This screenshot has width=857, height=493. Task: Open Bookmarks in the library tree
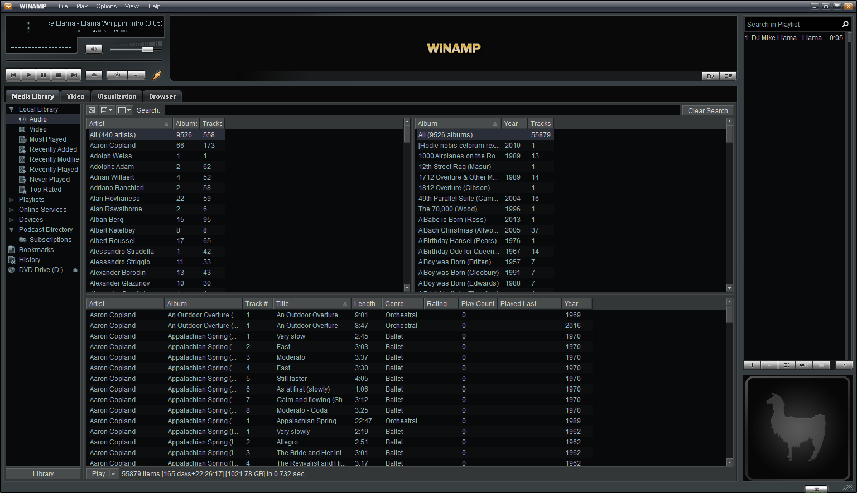(x=36, y=250)
